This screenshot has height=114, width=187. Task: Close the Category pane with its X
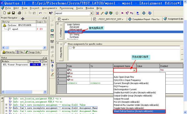coord(58,23)
